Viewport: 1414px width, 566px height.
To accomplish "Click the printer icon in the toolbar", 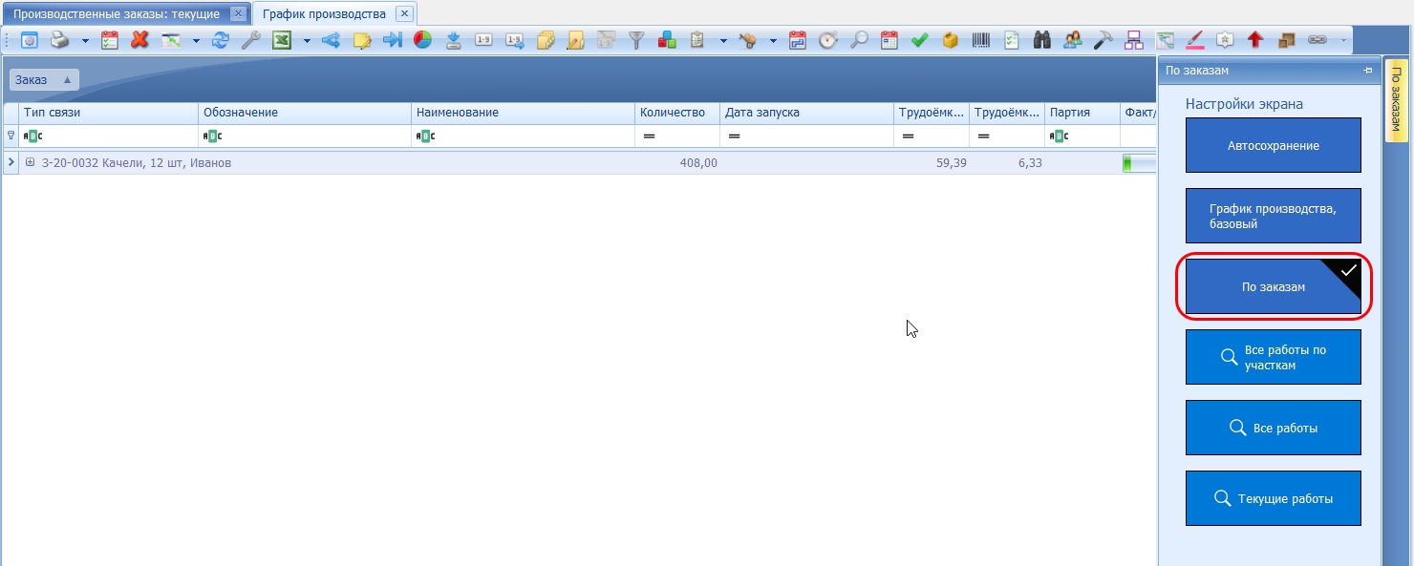I will [x=59, y=40].
